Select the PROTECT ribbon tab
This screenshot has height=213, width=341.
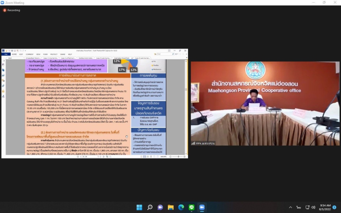(x=54, y=55)
